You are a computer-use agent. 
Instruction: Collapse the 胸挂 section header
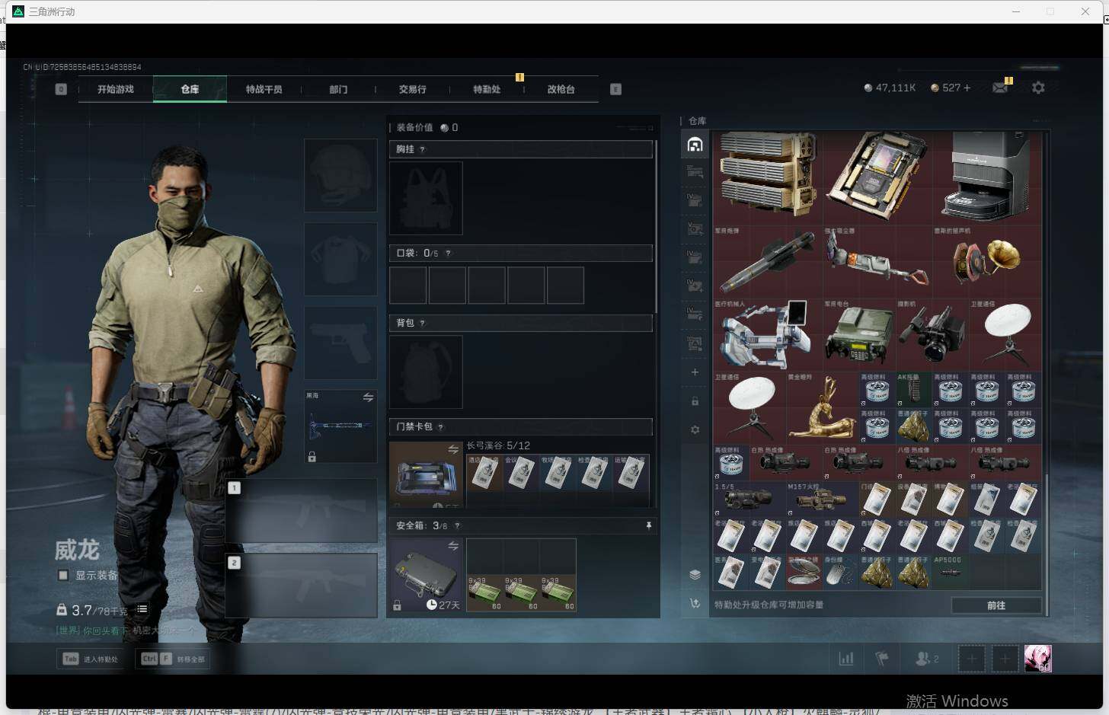[521, 149]
